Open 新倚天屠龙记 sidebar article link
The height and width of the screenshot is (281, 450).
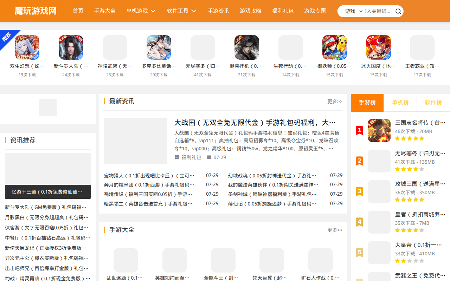pyautogui.click(x=46, y=248)
